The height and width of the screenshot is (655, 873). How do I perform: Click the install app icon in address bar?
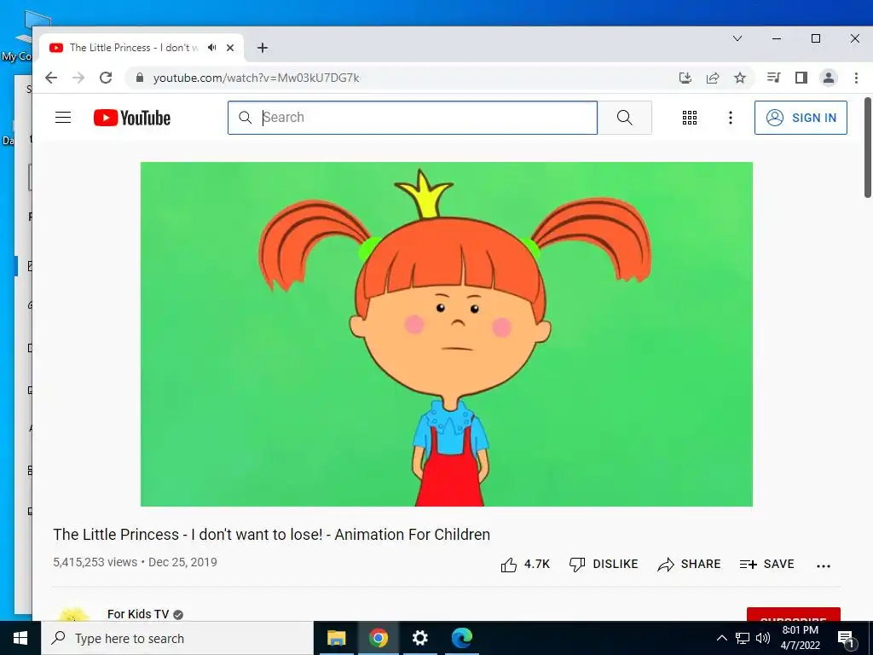click(x=685, y=78)
